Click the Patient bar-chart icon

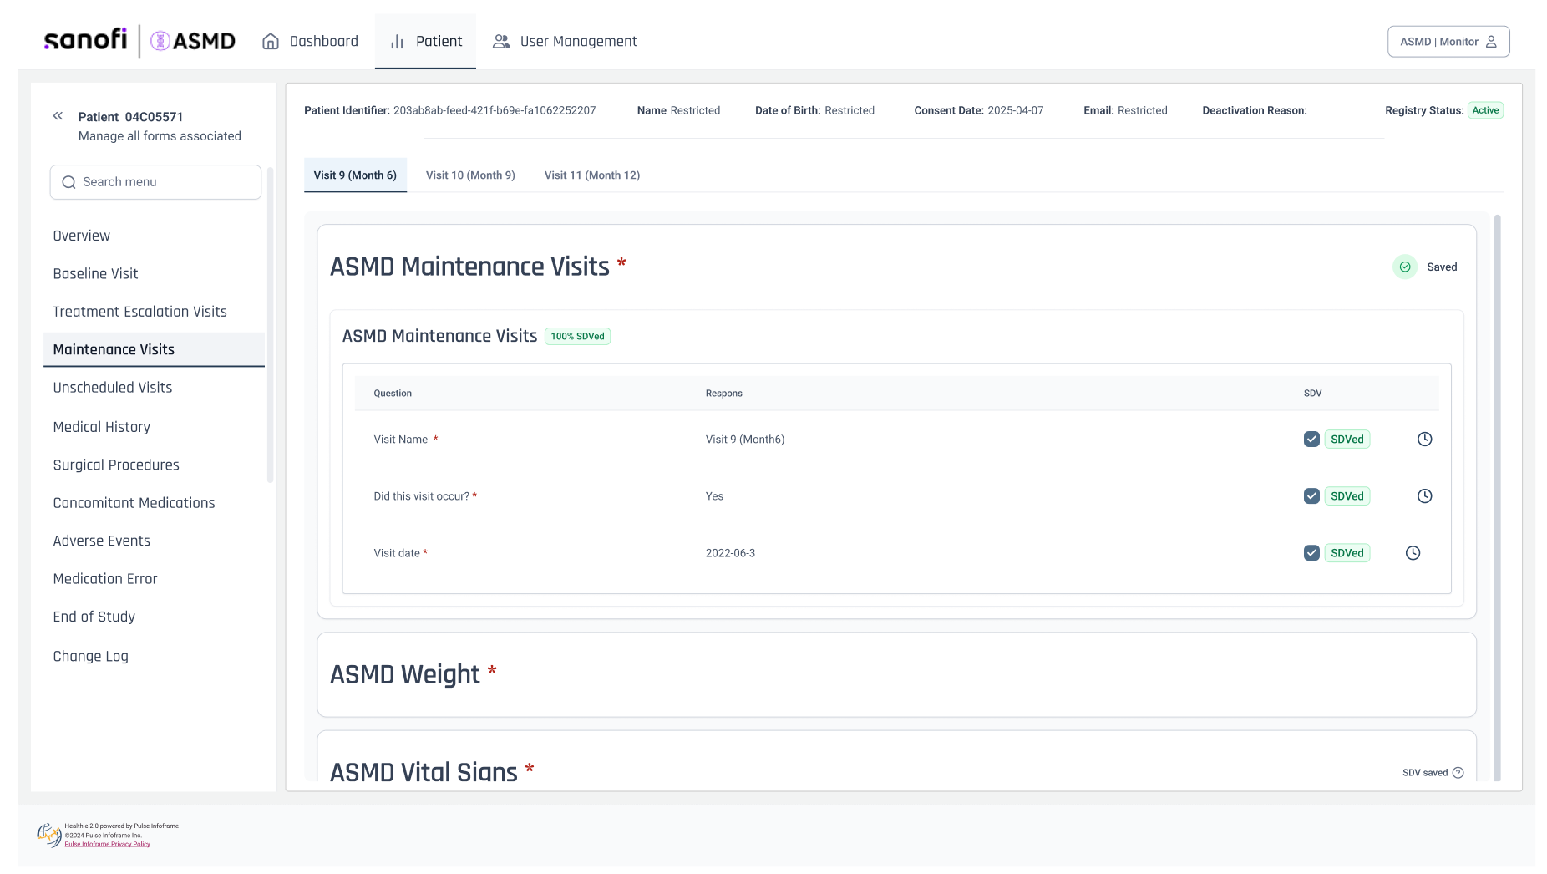point(398,42)
